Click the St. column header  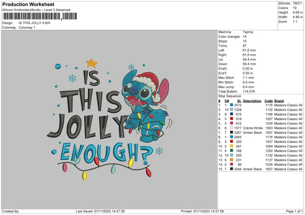pos(239,101)
